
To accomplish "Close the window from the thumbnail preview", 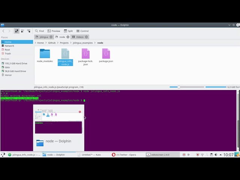I will click(80, 112).
